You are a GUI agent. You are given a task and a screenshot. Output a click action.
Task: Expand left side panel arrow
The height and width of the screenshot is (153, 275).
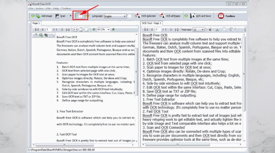(29, 85)
